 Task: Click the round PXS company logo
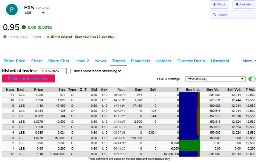[12, 10]
